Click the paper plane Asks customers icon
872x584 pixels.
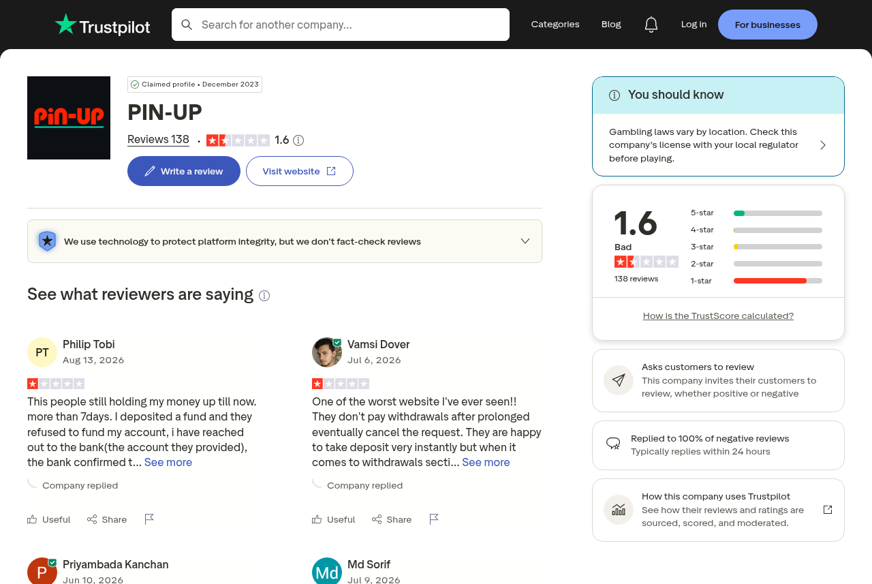tap(619, 380)
